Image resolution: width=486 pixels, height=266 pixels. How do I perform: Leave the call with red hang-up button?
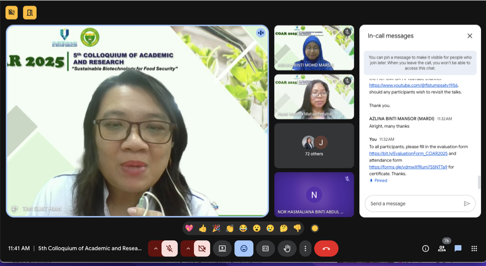click(x=326, y=248)
